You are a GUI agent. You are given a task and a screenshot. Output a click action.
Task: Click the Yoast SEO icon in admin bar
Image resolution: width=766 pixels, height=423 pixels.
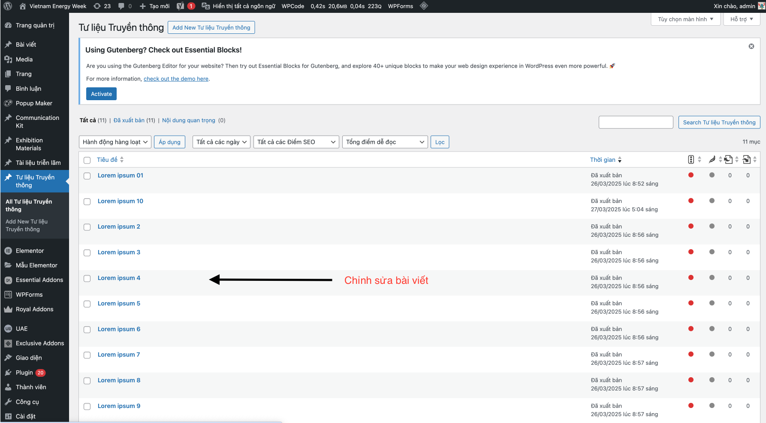click(181, 6)
